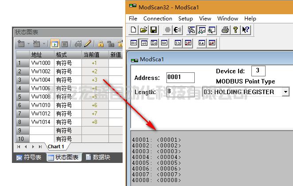The height and width of the screenshot is (186, 293).
Task: Expand the delete row dropdown arrow
Action: pos(44,44)
